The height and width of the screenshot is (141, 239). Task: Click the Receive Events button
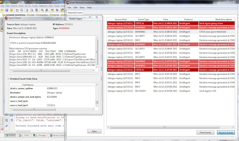(x=226, y=133)
